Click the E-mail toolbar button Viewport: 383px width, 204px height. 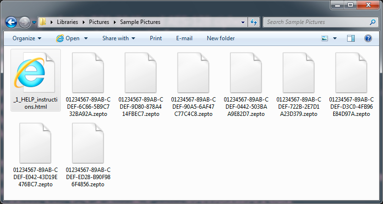(184, 38)
